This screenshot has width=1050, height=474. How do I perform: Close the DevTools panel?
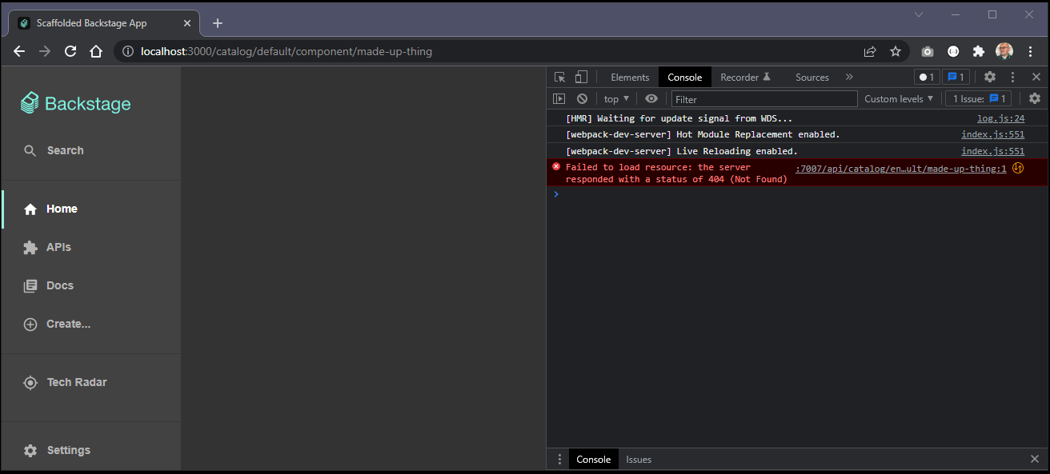click(x=1036, y=77)
